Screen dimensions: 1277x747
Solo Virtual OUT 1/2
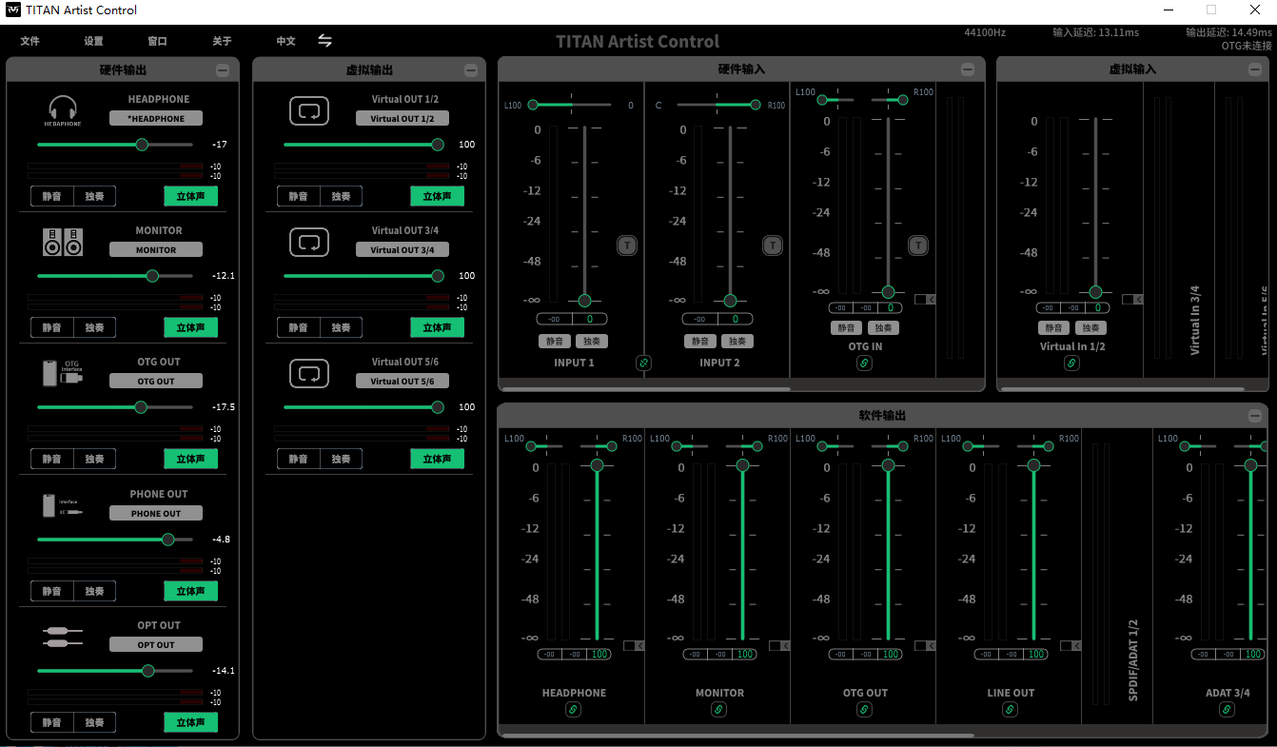click(x=341, y=196)
